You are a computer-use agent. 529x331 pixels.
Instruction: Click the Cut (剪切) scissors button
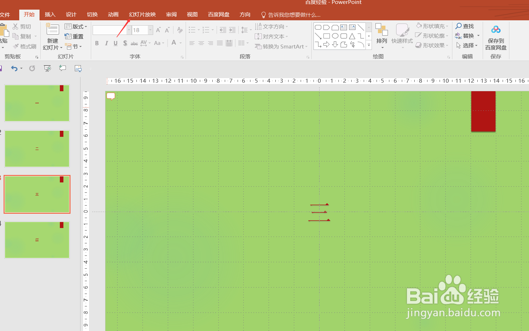(x=22, y=26)
